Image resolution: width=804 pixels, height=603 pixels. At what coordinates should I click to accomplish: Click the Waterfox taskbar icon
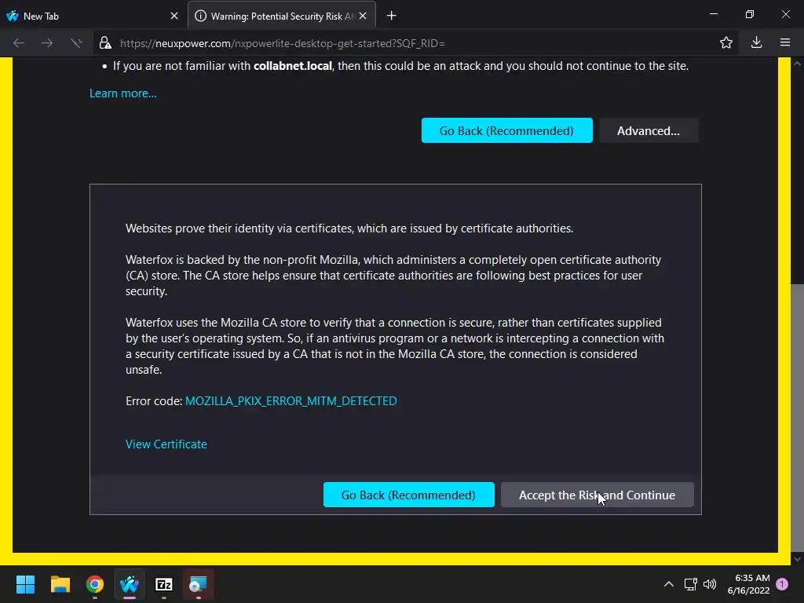(x=130, y=584)
